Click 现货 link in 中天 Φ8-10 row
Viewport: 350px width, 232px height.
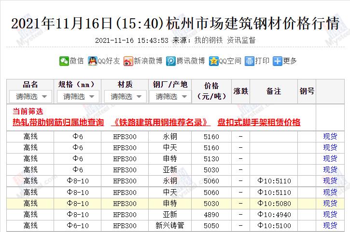point(330,192)
